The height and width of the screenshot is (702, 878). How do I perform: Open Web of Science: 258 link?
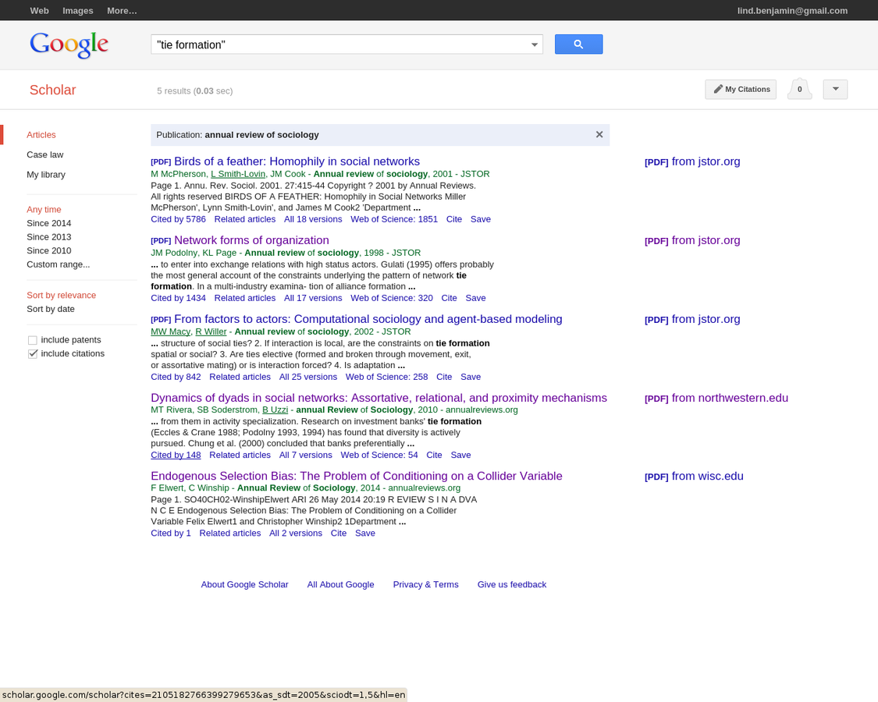(x=386, y=378)
